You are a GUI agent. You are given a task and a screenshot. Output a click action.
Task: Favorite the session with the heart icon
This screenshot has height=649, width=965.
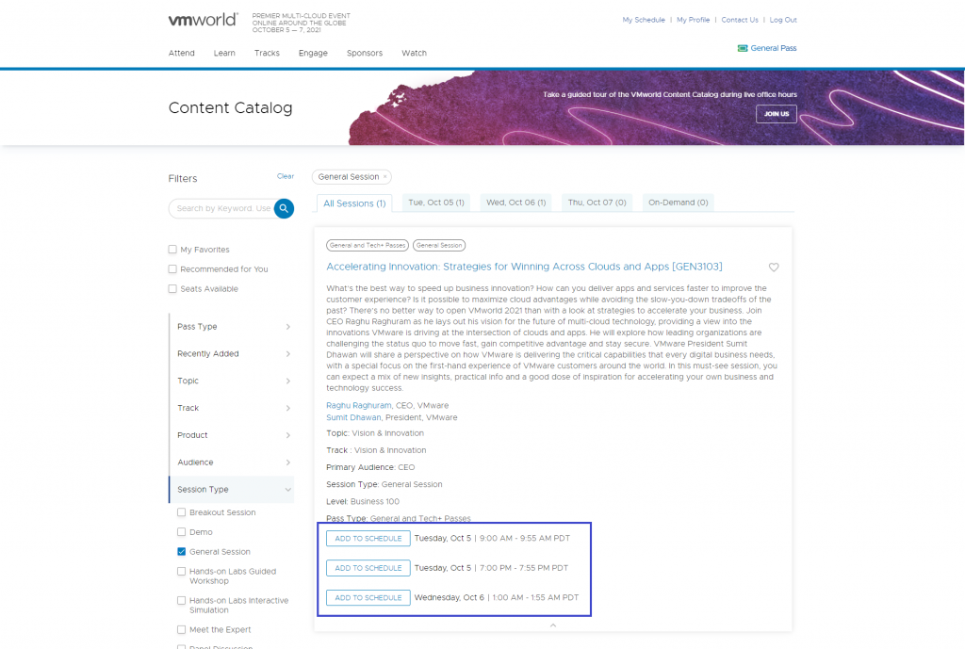point(774,268)
